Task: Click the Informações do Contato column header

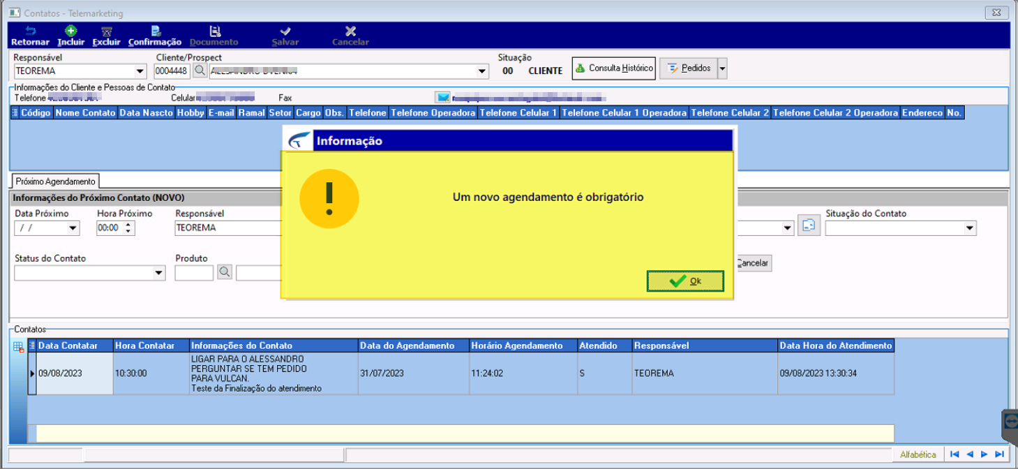Action: (x=274, y=345)
